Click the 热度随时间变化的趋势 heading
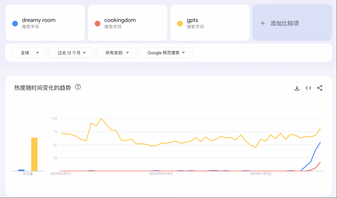 42,87
